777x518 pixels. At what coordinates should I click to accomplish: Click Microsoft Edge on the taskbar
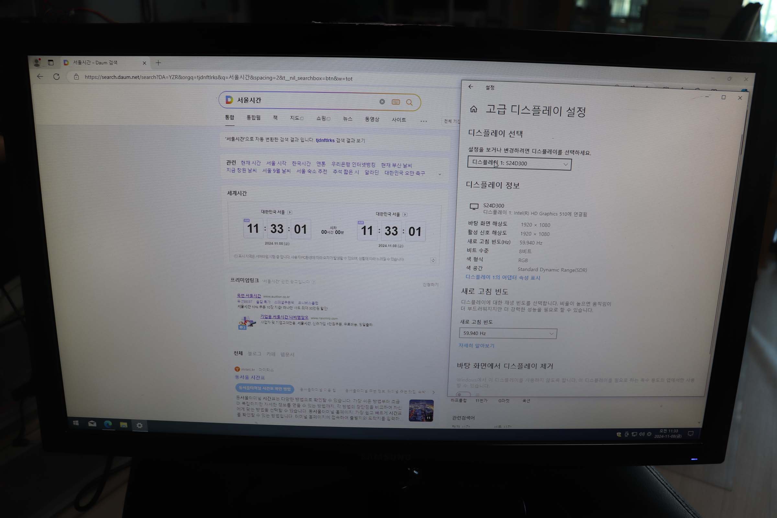(108, 424)
